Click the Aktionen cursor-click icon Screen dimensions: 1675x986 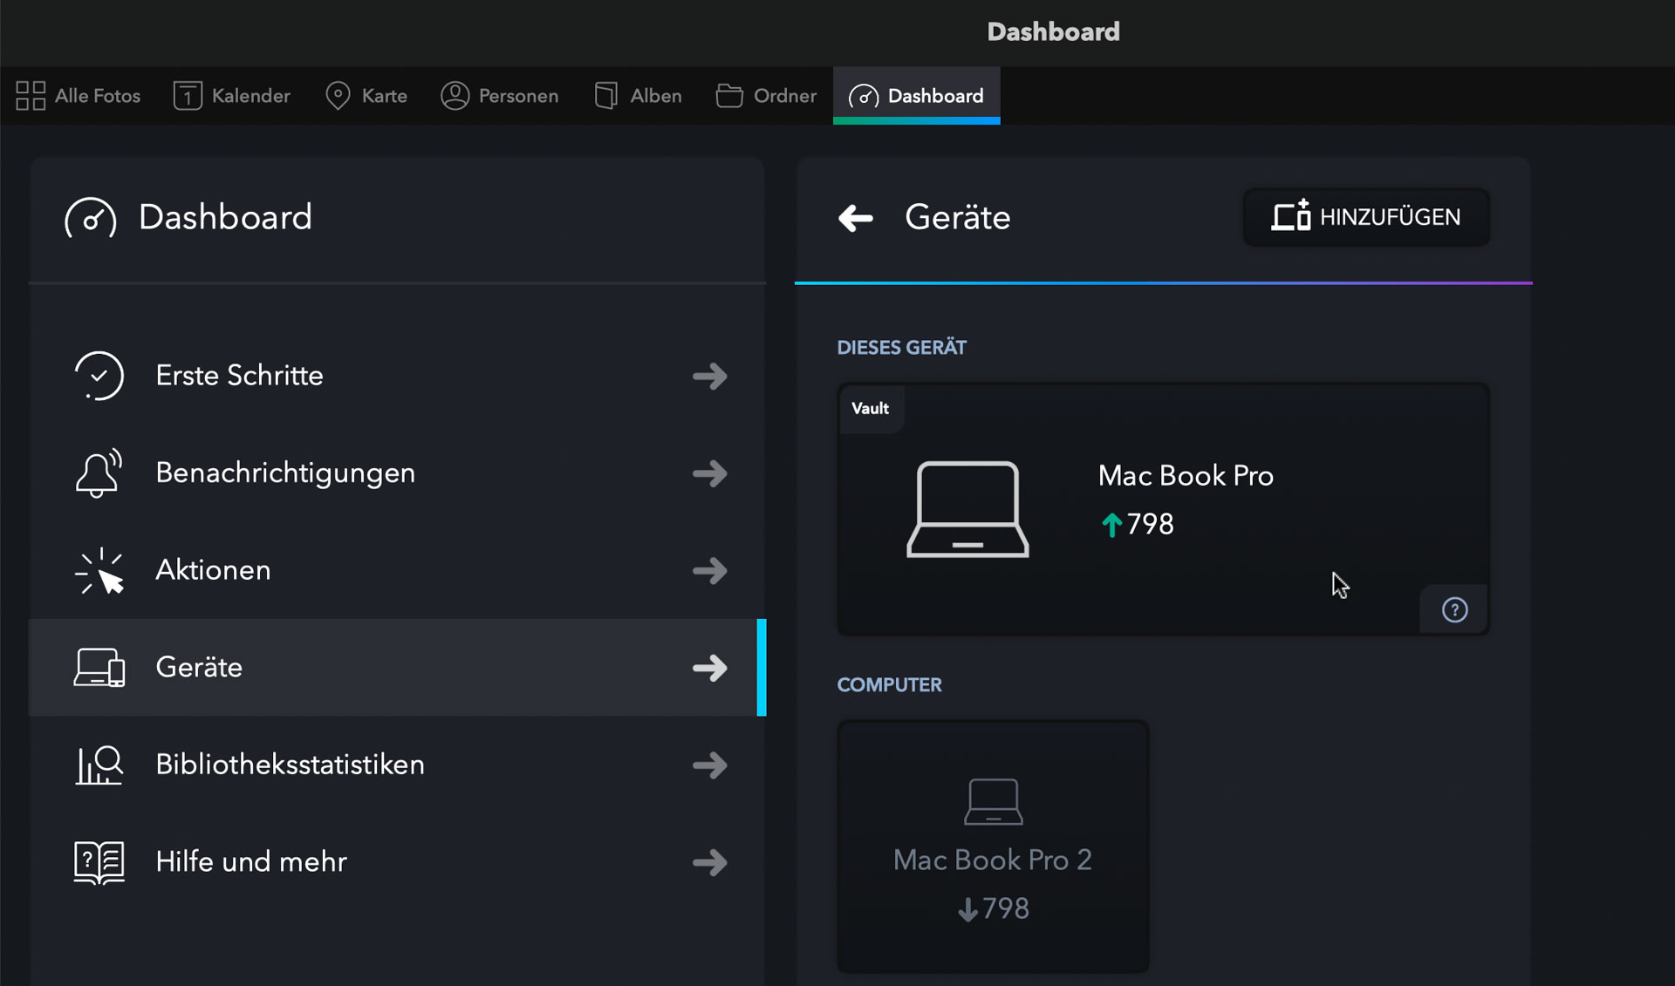[x=99, y=571]
